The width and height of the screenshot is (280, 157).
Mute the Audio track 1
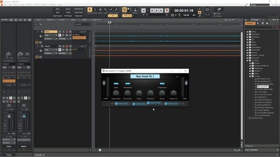click(59, 32)
